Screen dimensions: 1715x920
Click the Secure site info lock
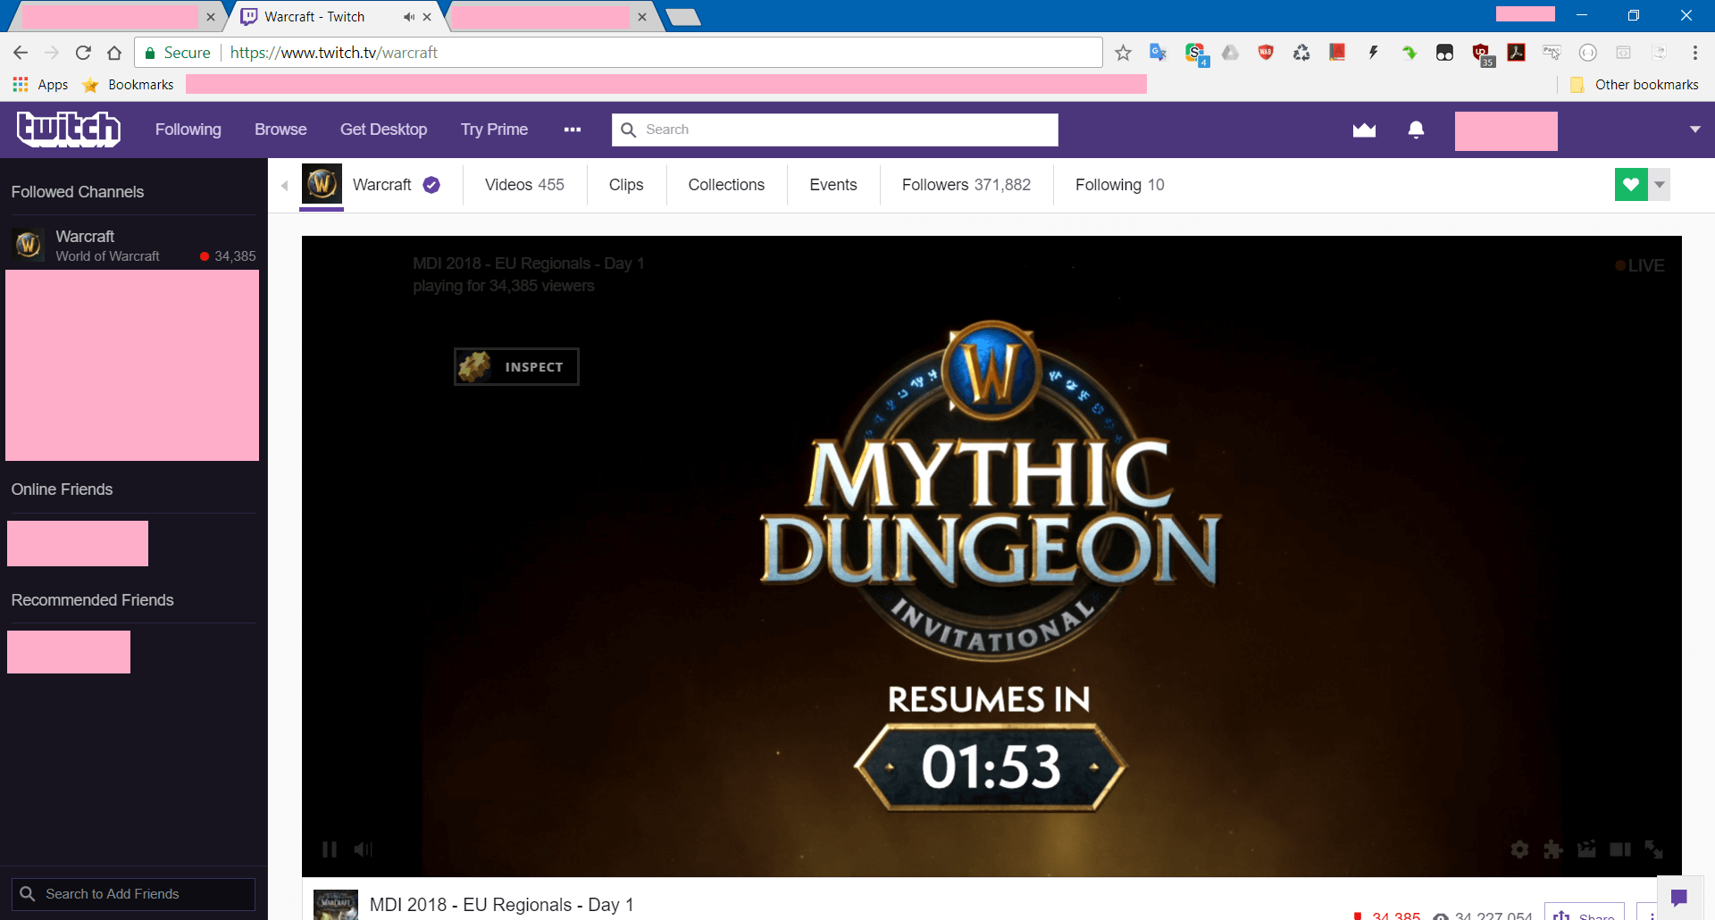[178, 53]
